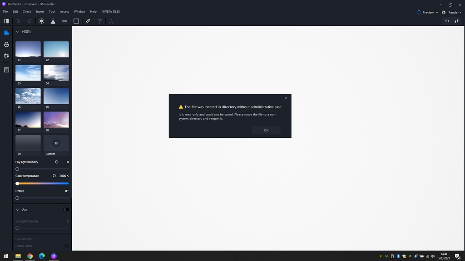
Task: Click the Color temperature gradient slider
Action: coord(42,184)
